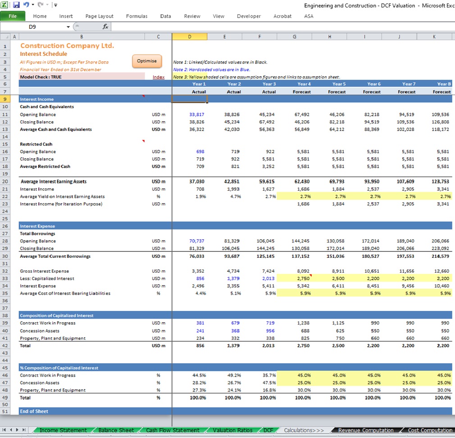Click the Excel application icon
The width and height of the screenshot is (455, 438).
(5, 5)
